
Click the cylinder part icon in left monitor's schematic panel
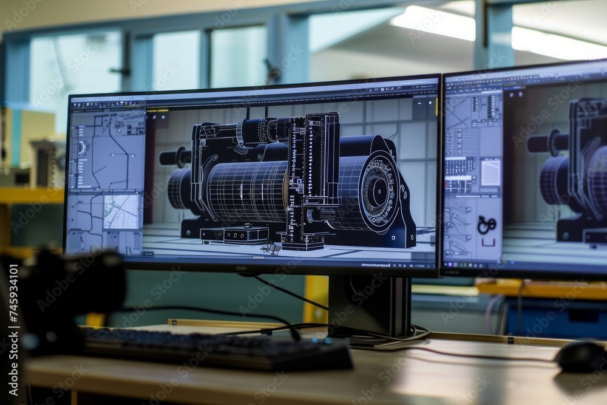[x=83, y=149]
